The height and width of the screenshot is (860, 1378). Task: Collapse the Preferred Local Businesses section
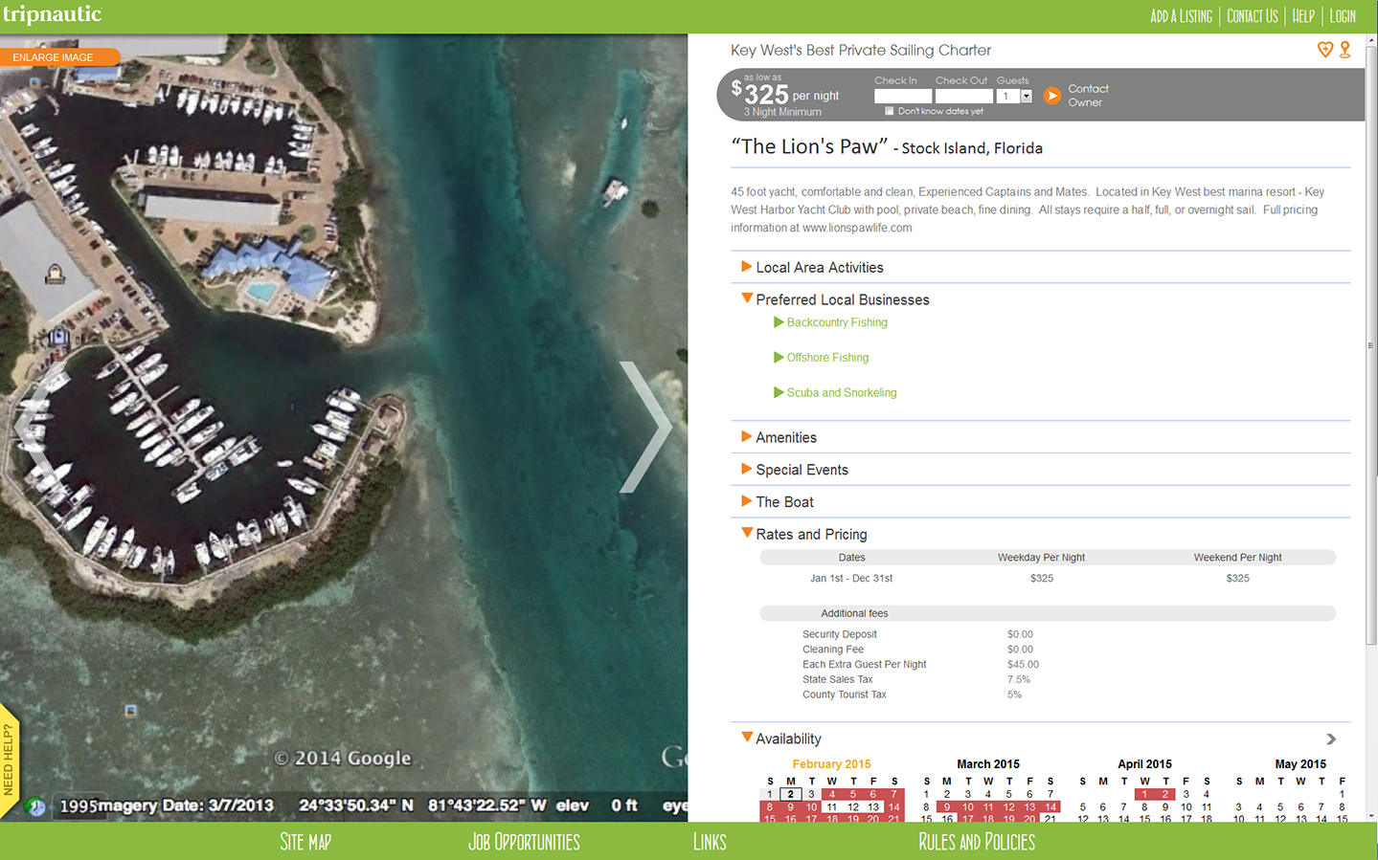coord(842,299)
